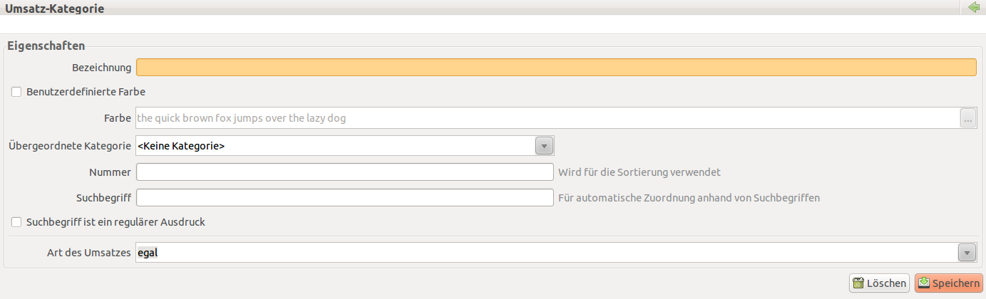Click the Löschen button
The width and height of the screenshot is (986, 299).
point(879,283)
